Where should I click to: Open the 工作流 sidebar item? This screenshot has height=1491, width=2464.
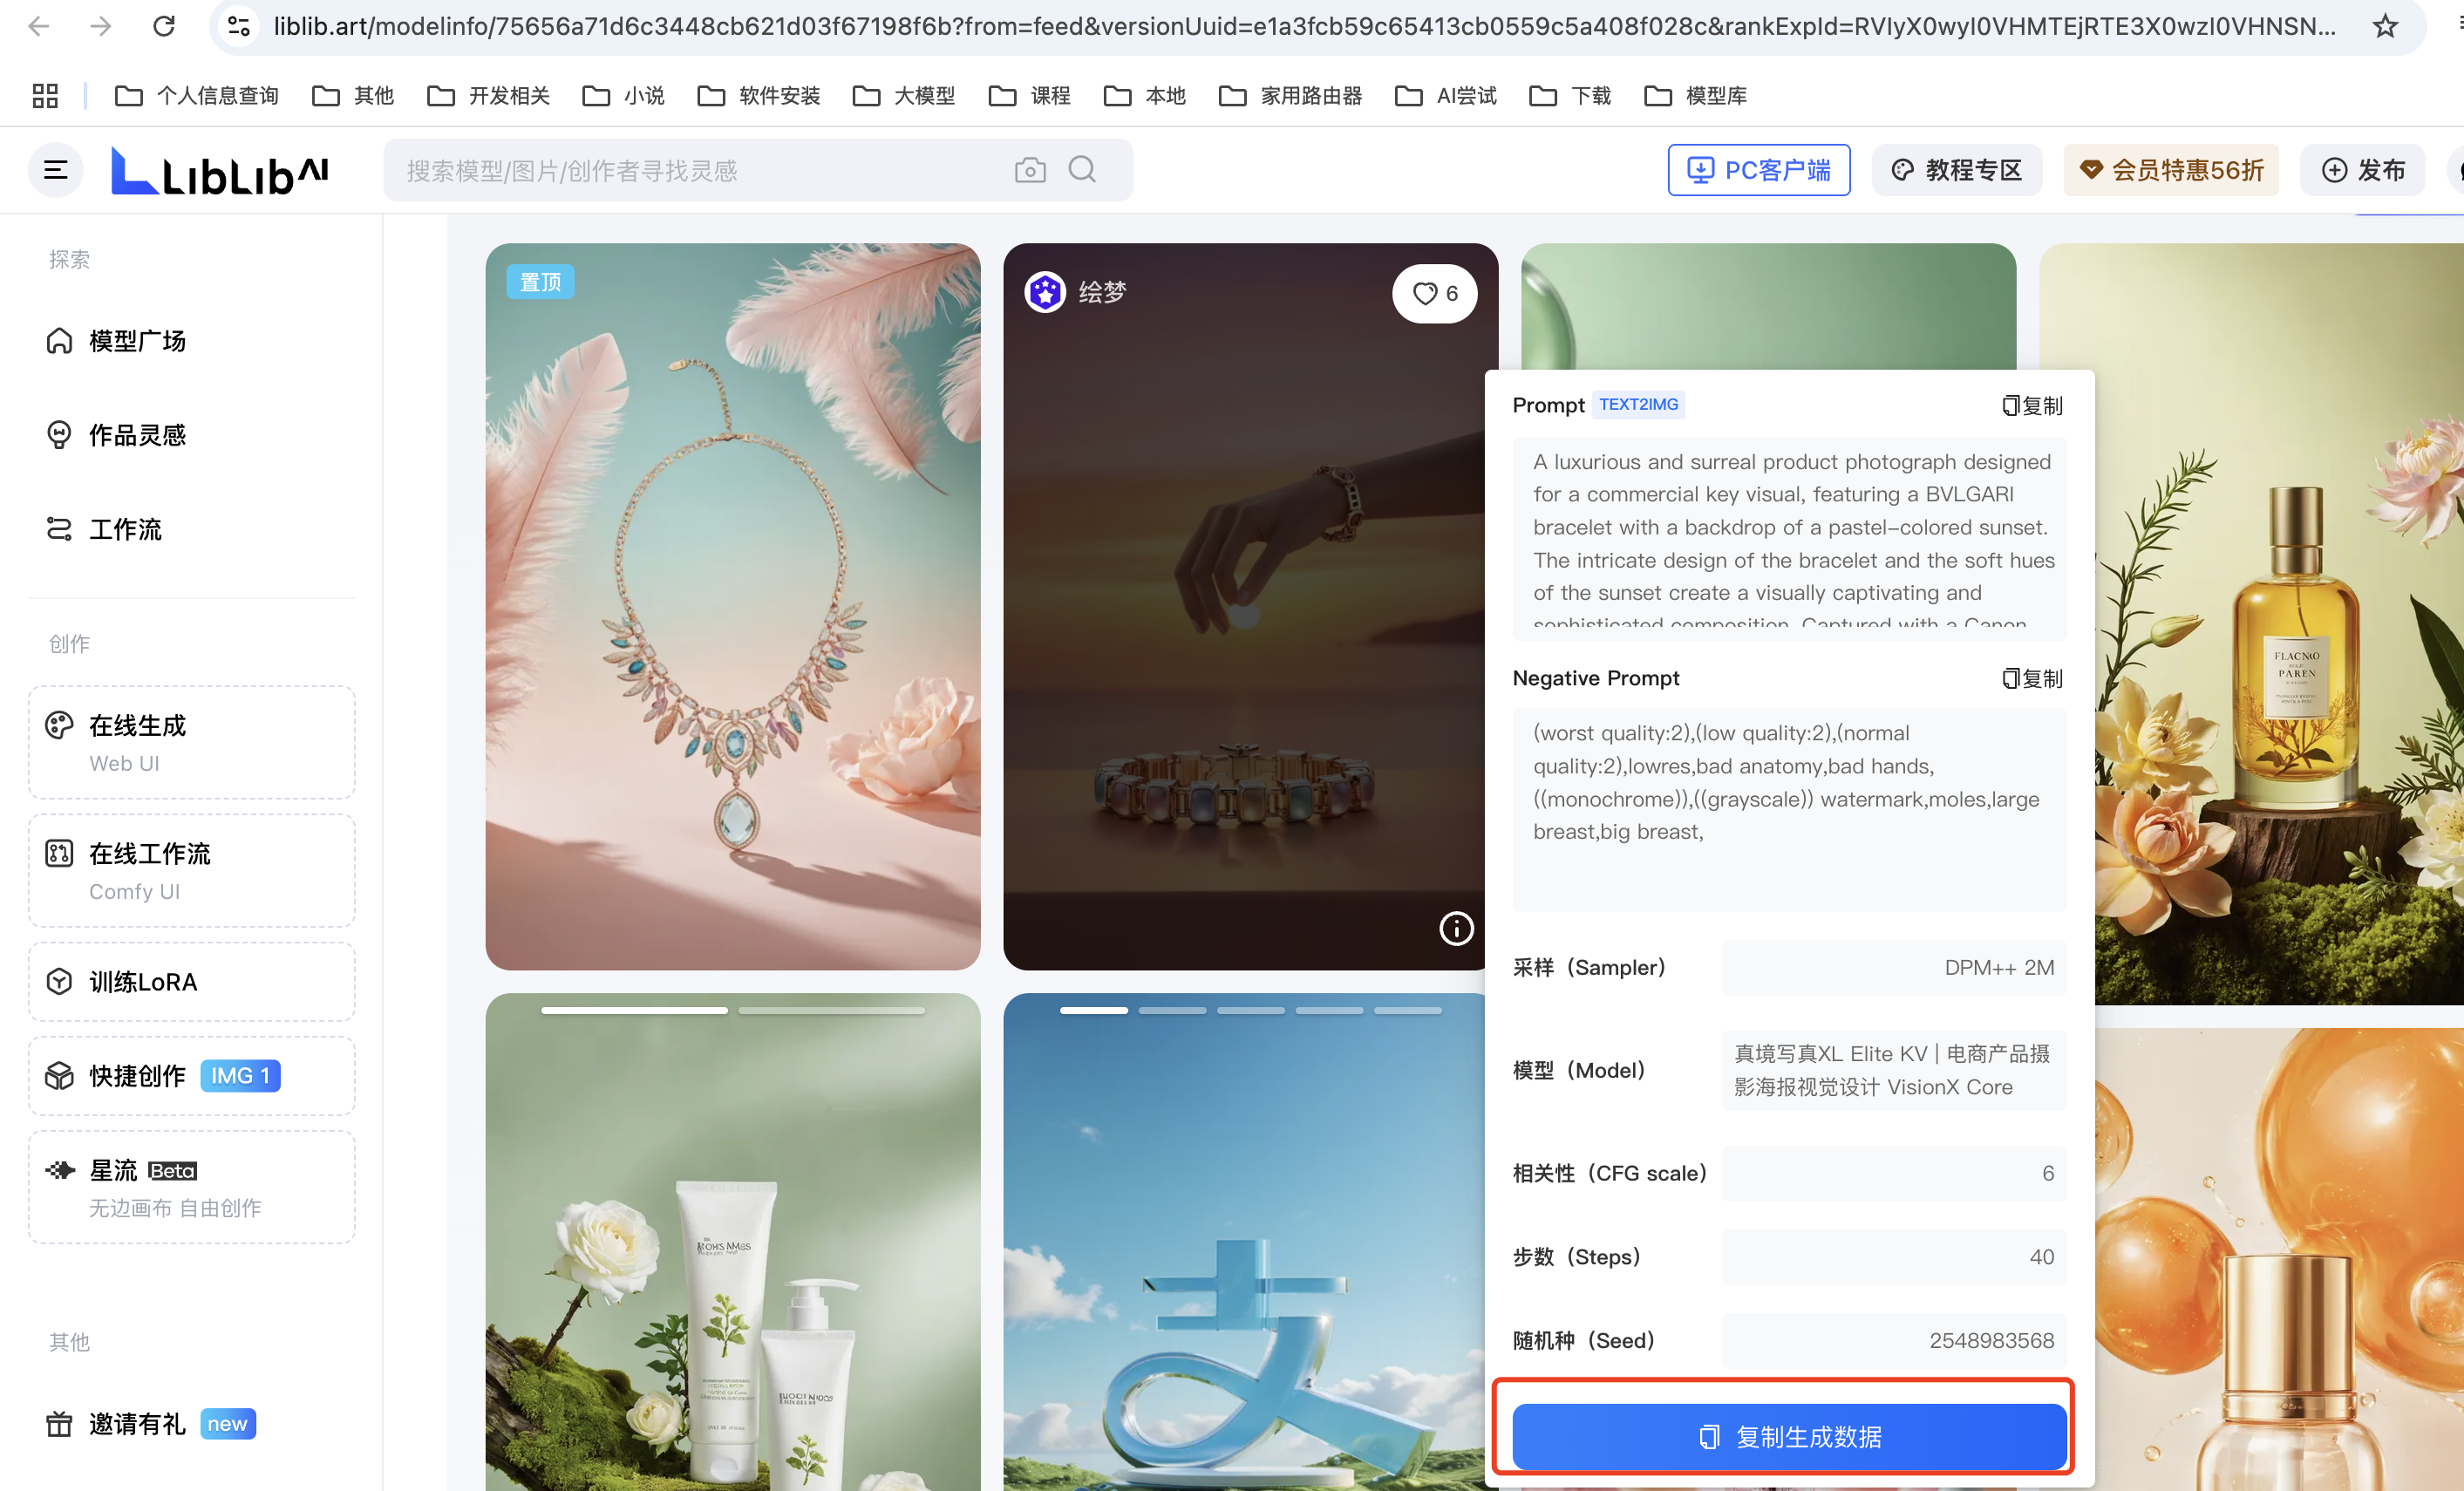click(125, 529)
